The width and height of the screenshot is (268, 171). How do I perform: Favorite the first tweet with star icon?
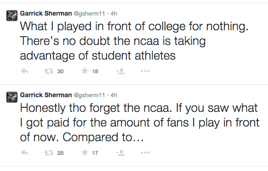85,71
